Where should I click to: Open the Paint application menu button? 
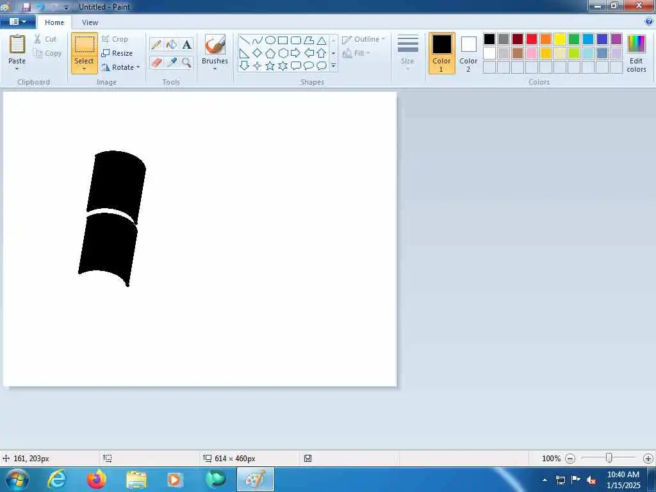point(17,22)
